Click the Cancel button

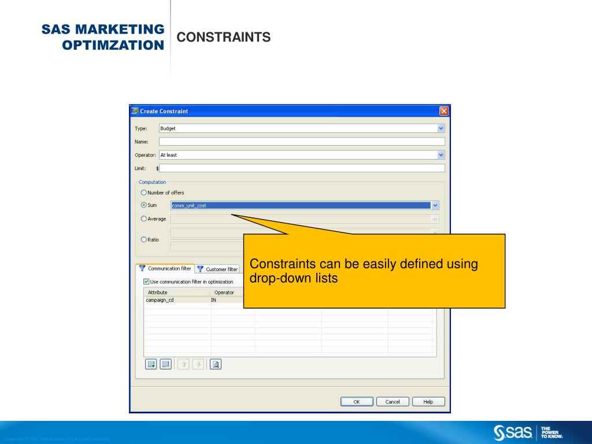tap(393, 402)
